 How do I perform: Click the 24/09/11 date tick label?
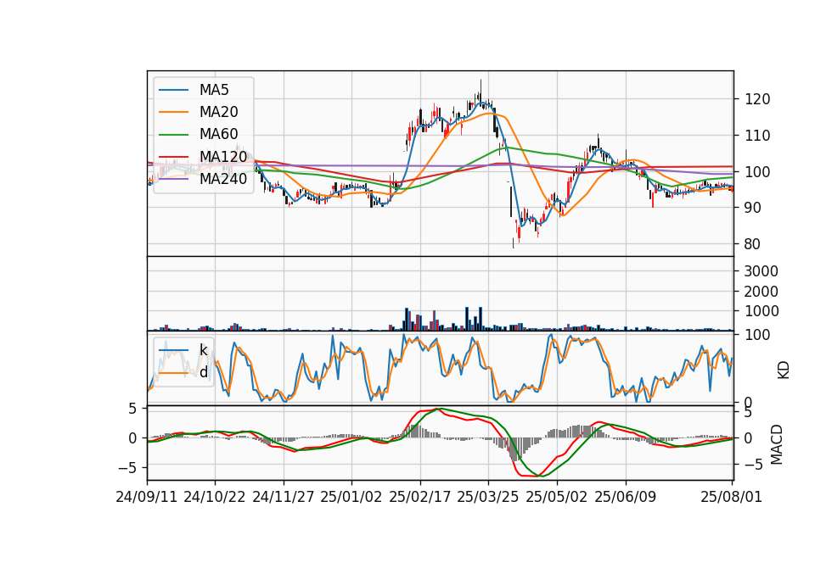pyautogui.click(x=147, y=497)
